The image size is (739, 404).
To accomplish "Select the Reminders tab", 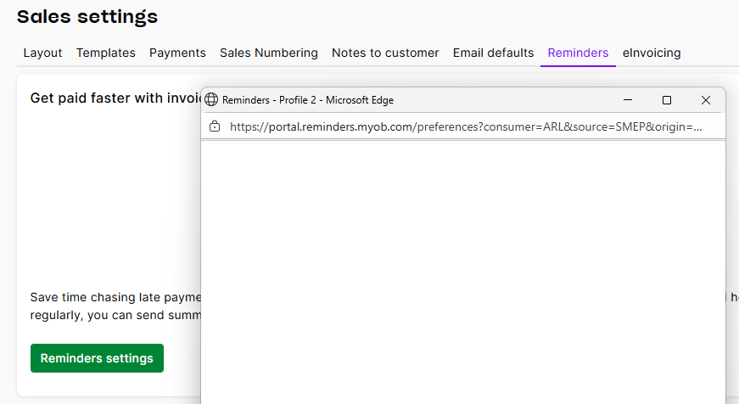I will click(578, 53).
